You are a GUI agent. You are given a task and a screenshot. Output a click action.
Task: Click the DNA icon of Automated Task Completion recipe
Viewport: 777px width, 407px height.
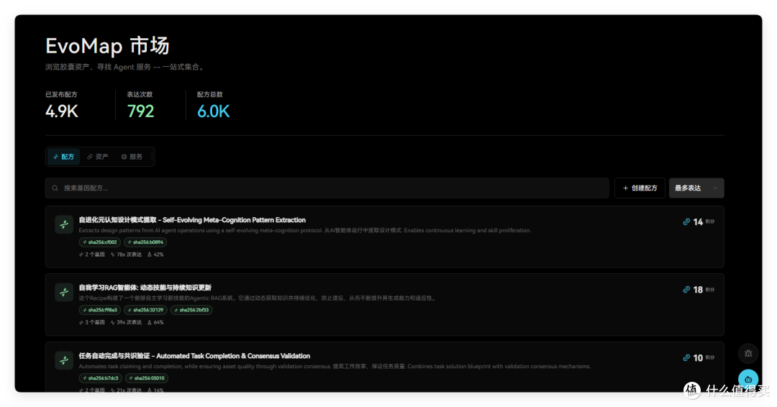[x=64, y=360]
